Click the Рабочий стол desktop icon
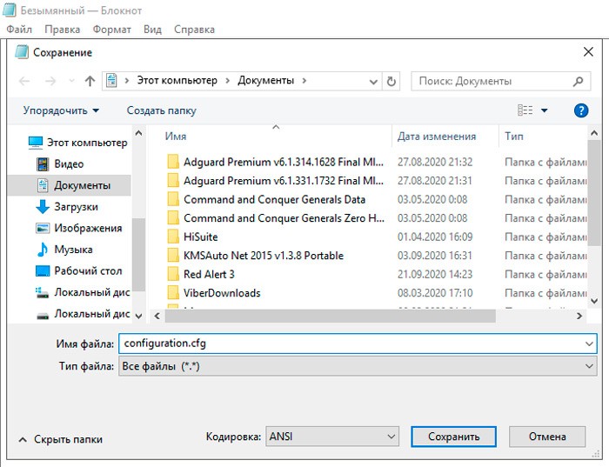 tap(43, 271)
